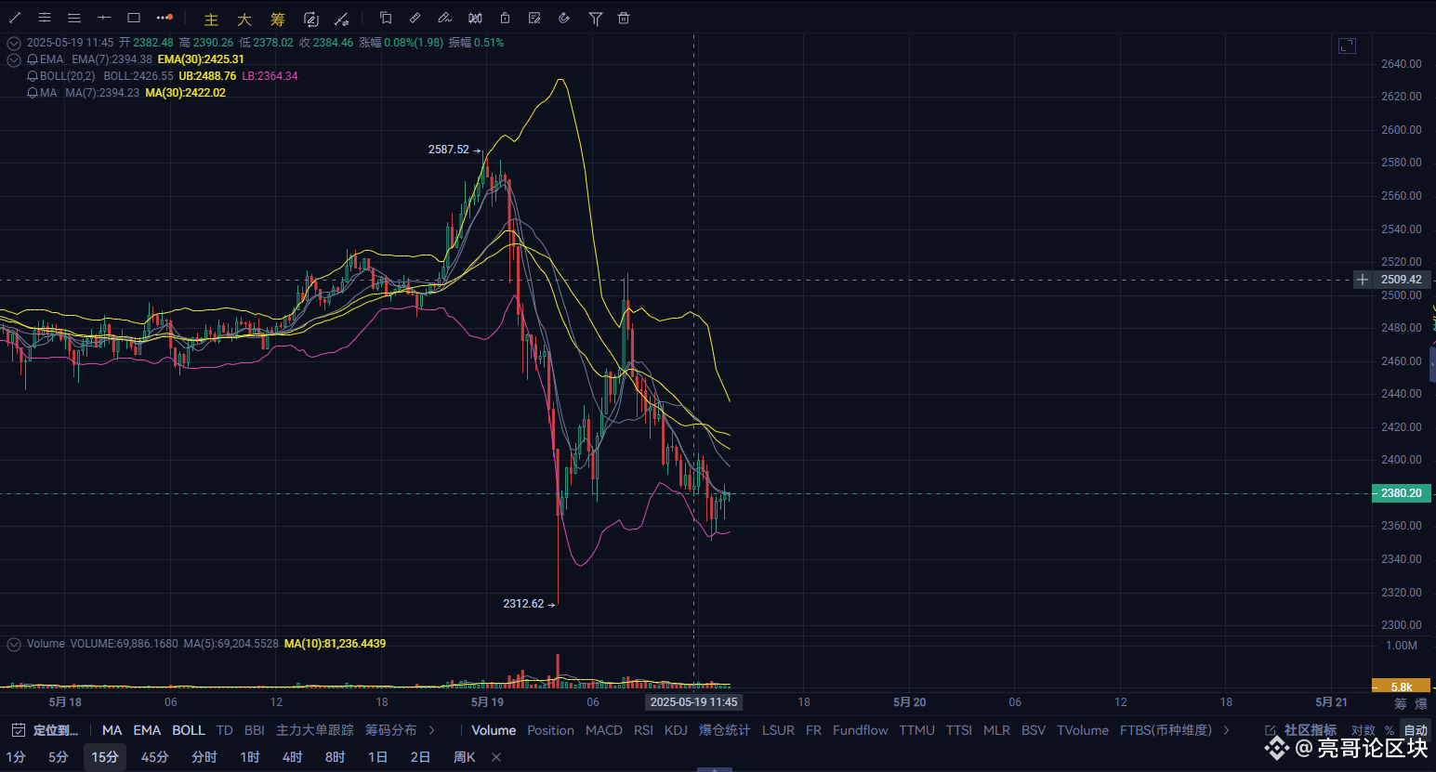1436x772 pixels.
Task: Enable 筹码分布 indicator
Action: click(x=391, y=730)
